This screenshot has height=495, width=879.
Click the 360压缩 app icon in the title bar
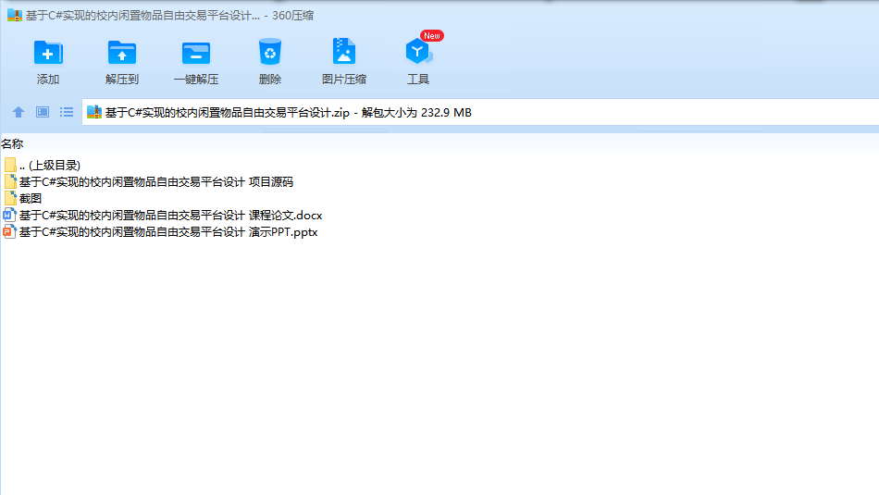pyautogui.click(x=15, y=15)
